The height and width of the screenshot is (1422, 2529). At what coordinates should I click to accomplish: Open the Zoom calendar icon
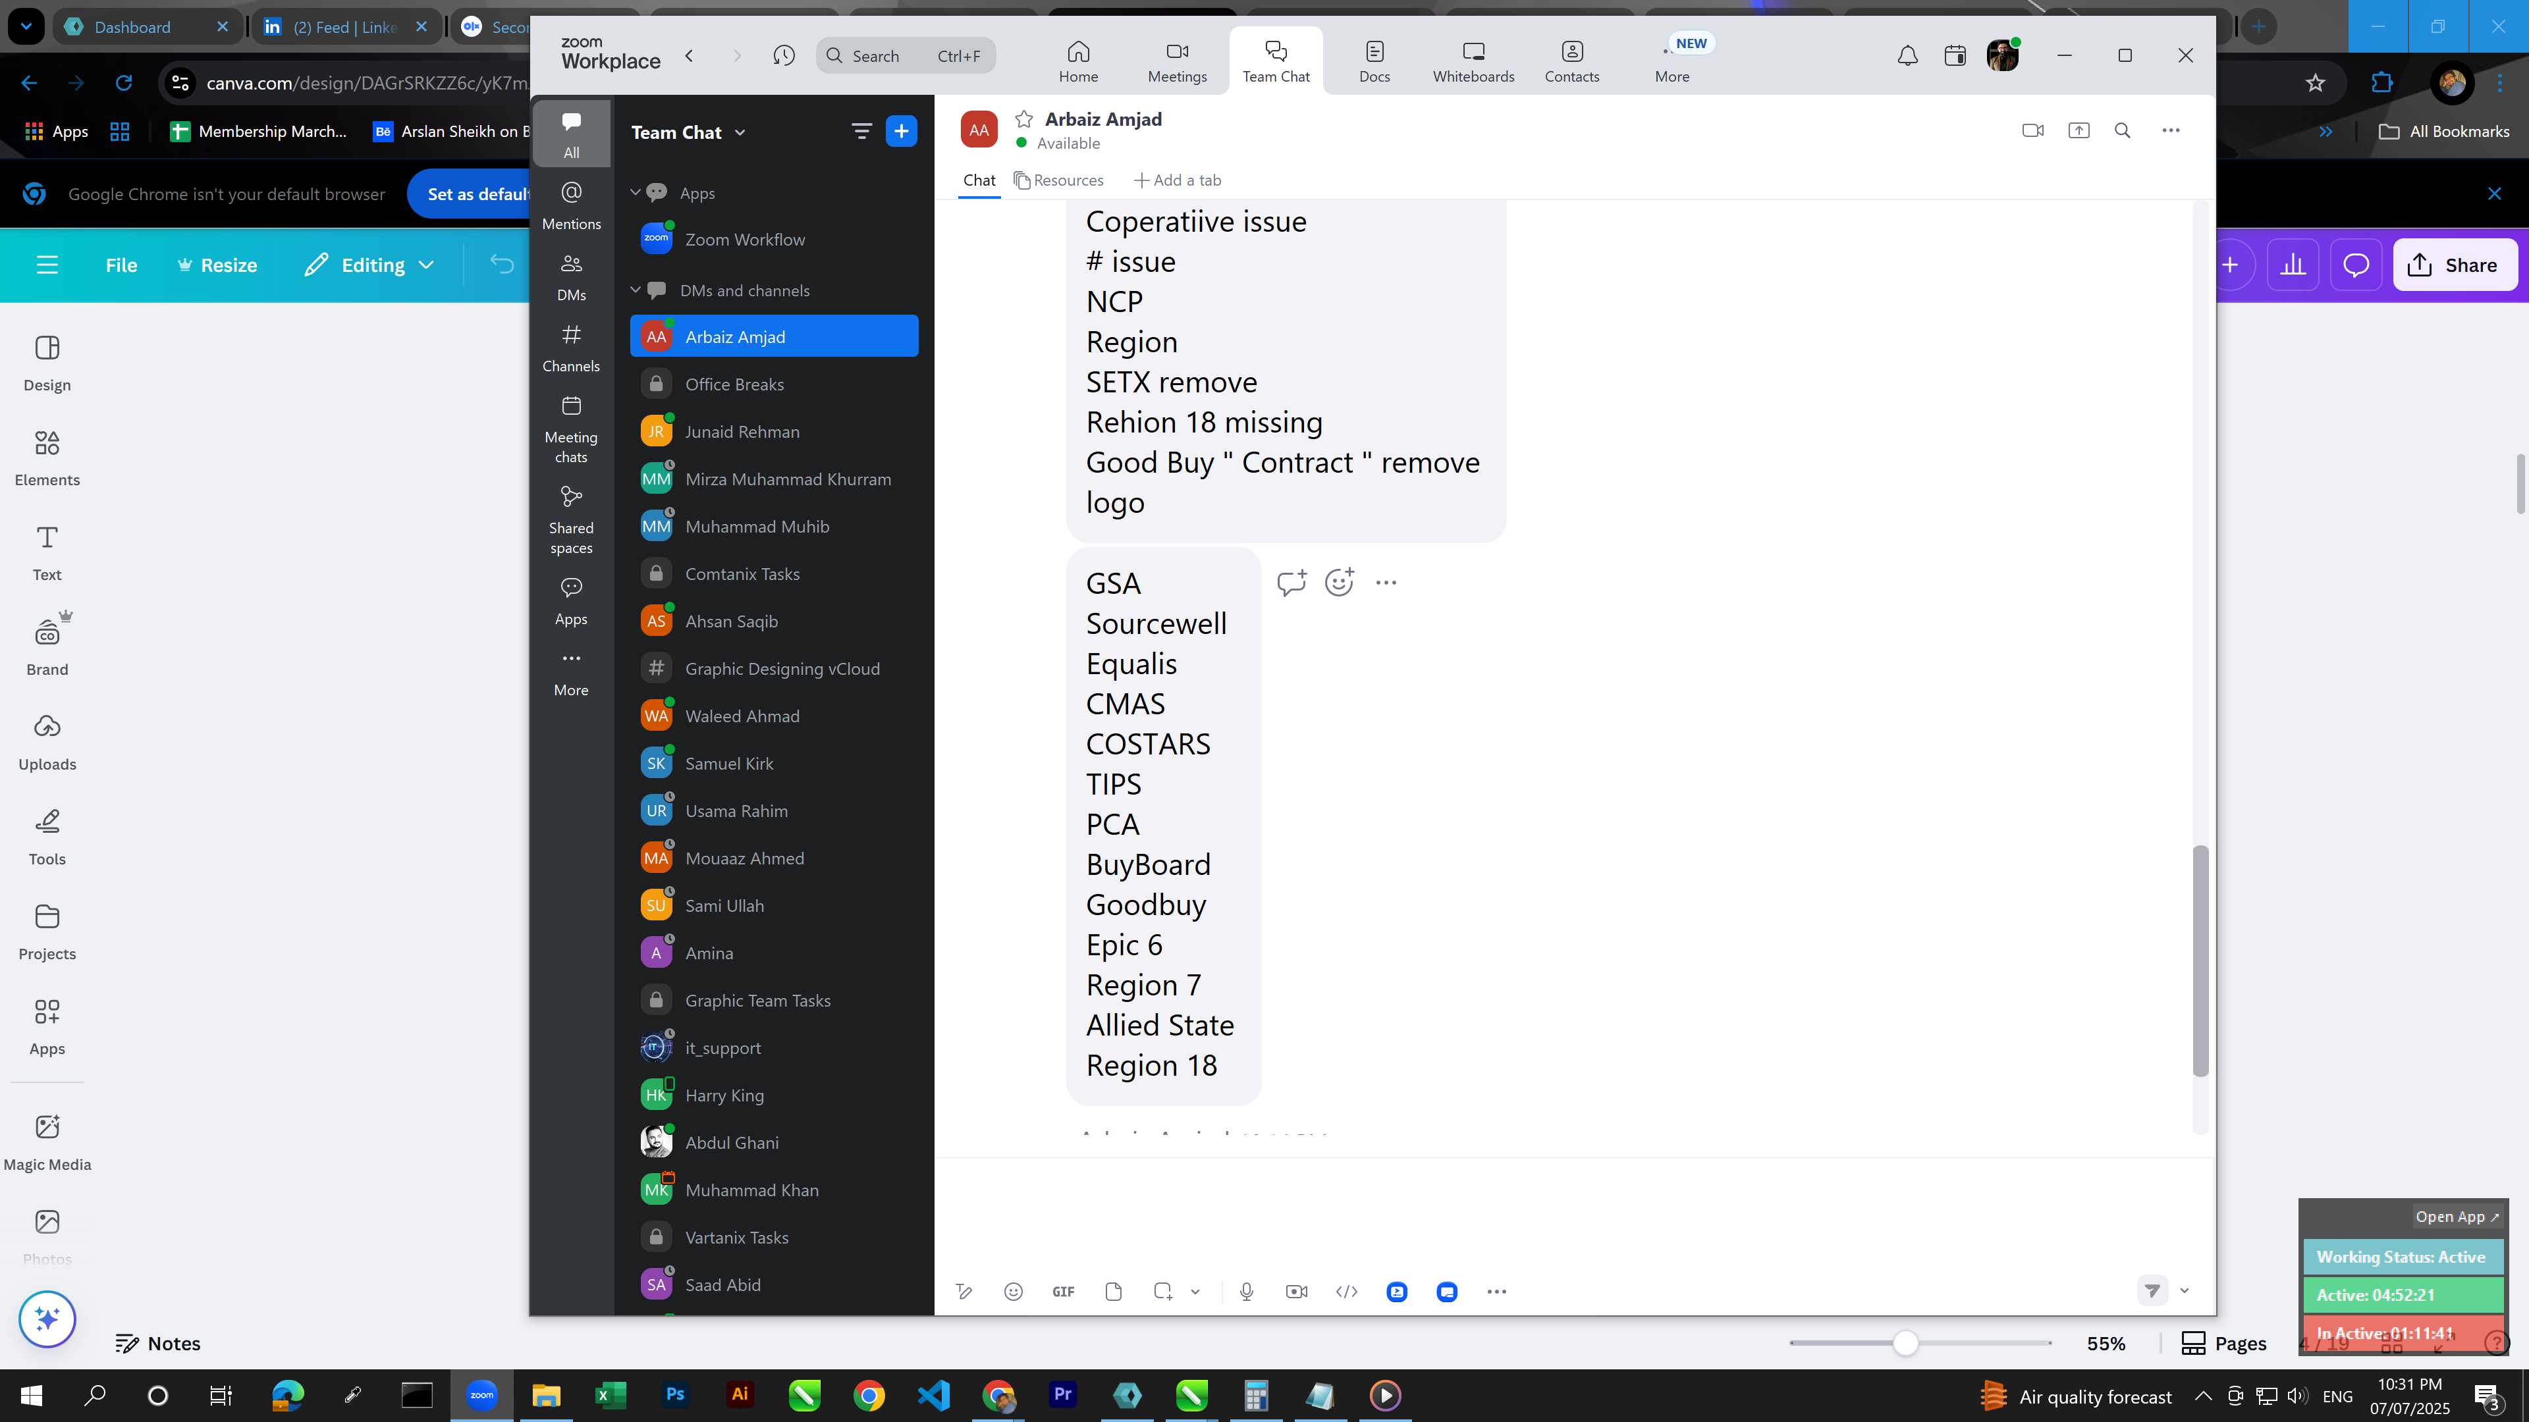pos(1955,56)
